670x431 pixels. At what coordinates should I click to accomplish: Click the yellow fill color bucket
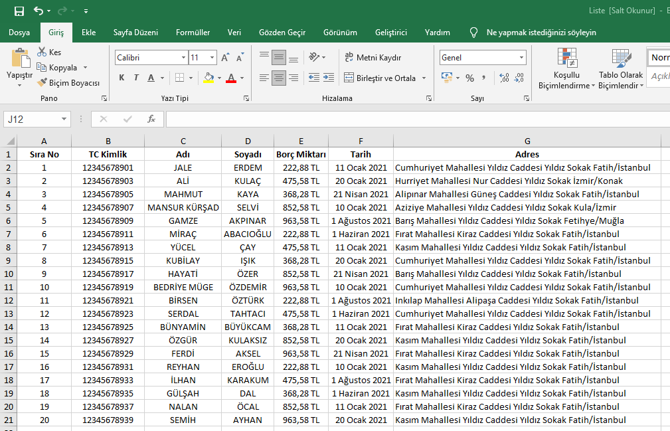(x=209, y=78)
